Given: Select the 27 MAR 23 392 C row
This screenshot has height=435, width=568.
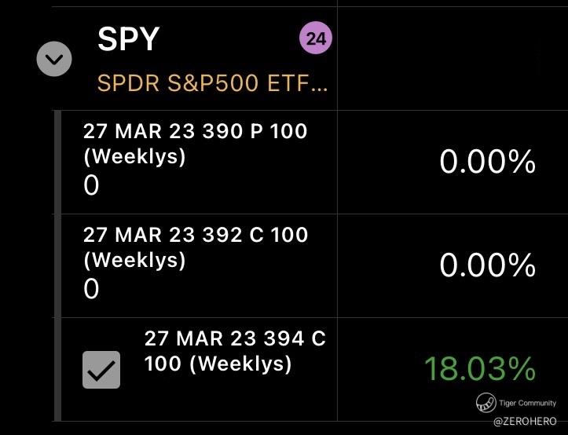Looking at the screenshot, I should (196, 235).
